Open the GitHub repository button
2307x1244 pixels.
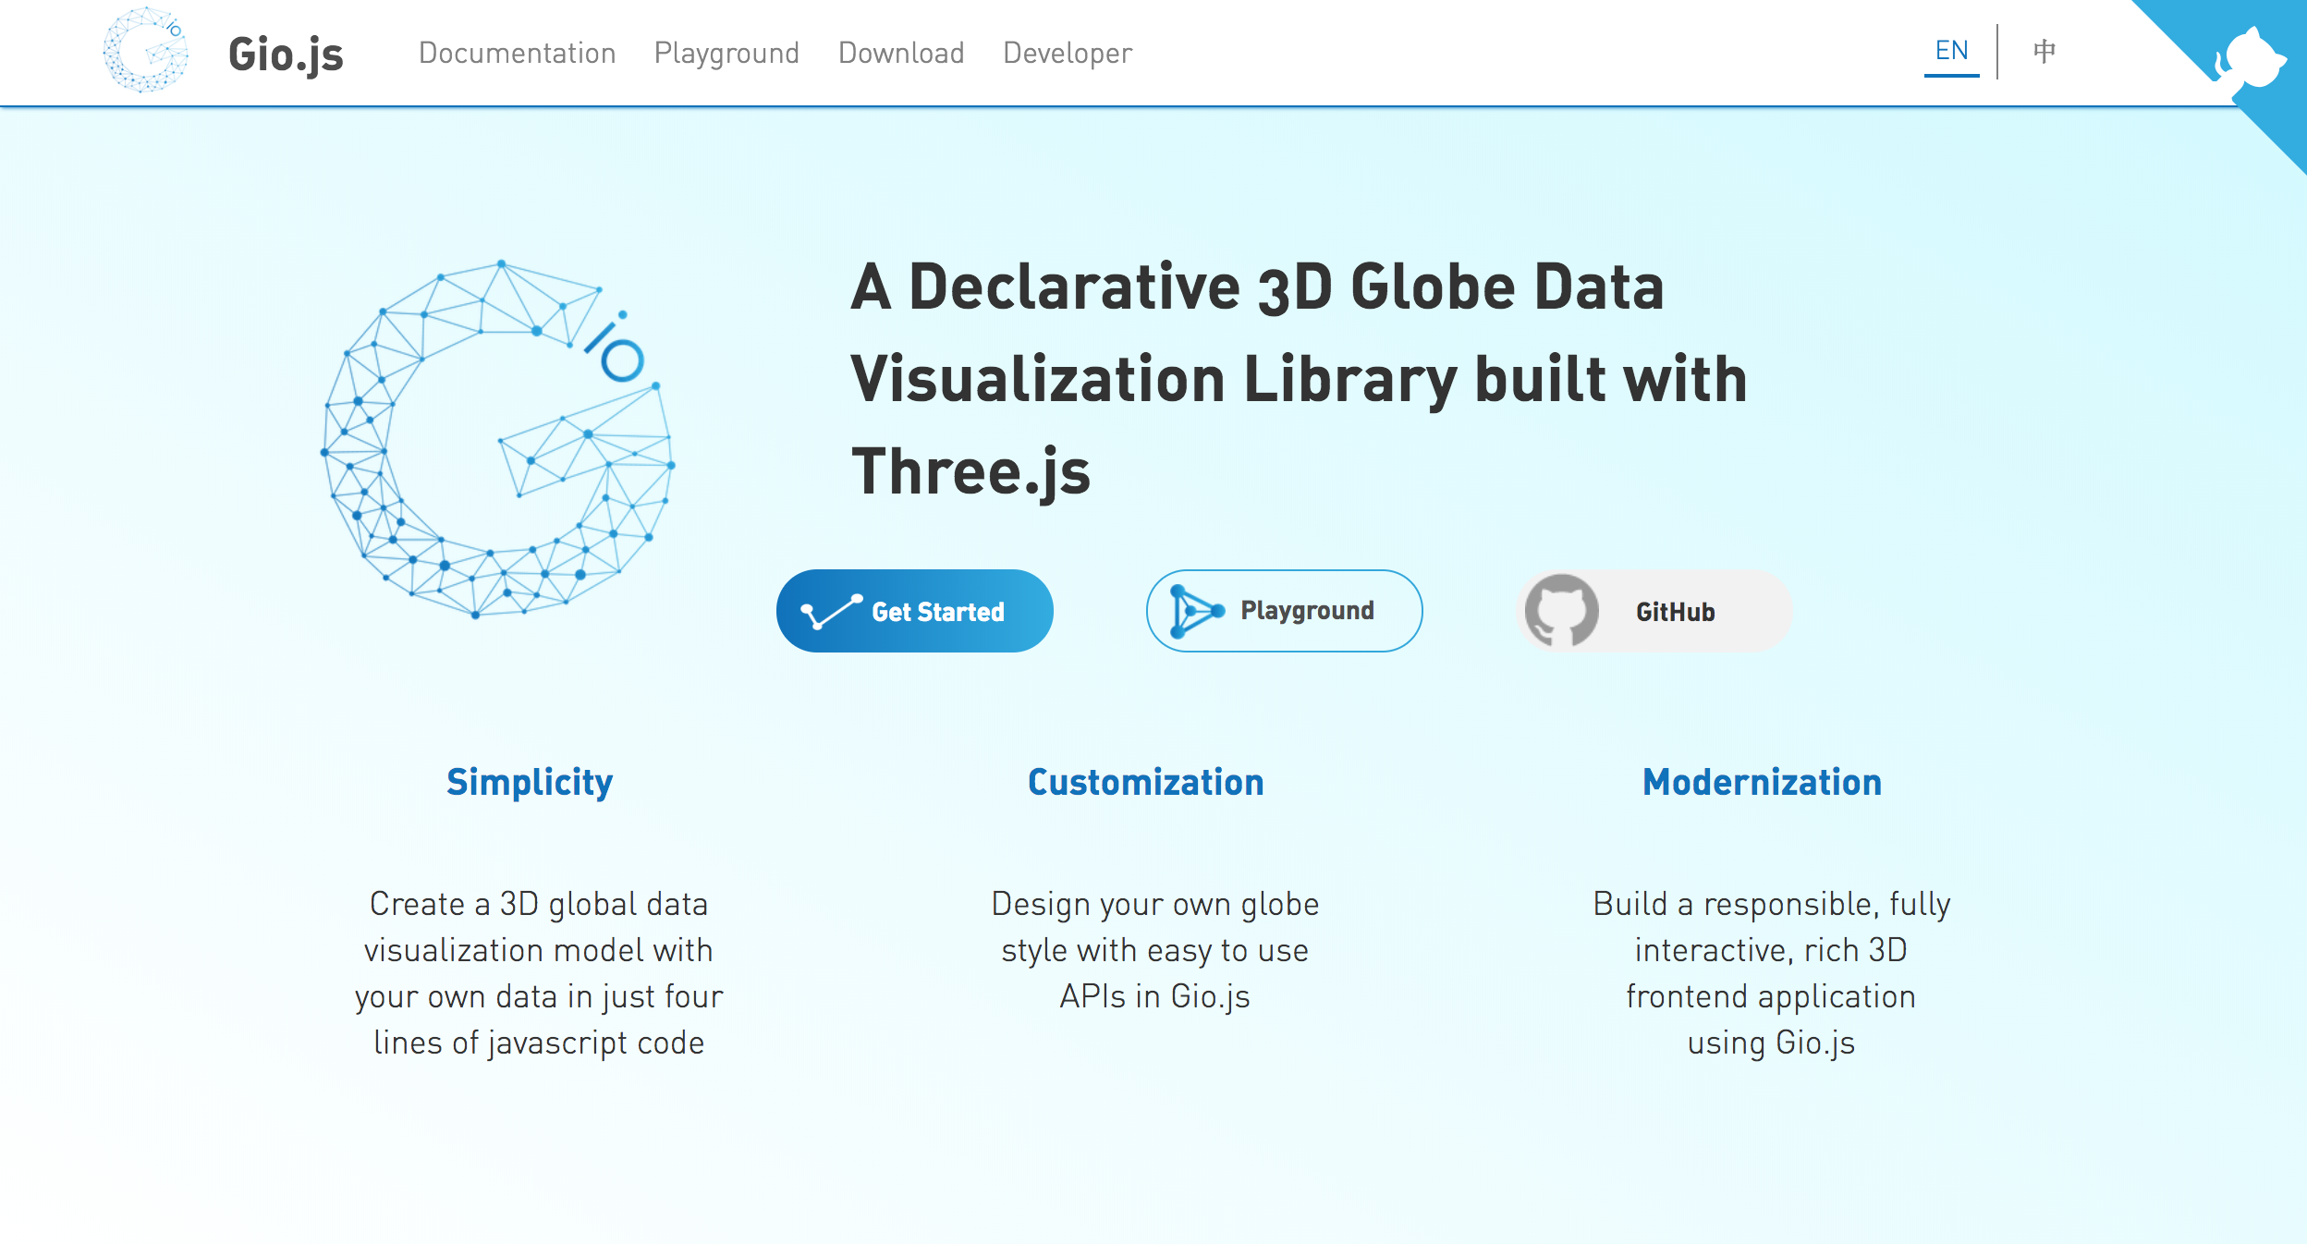tap(1654, 610)
